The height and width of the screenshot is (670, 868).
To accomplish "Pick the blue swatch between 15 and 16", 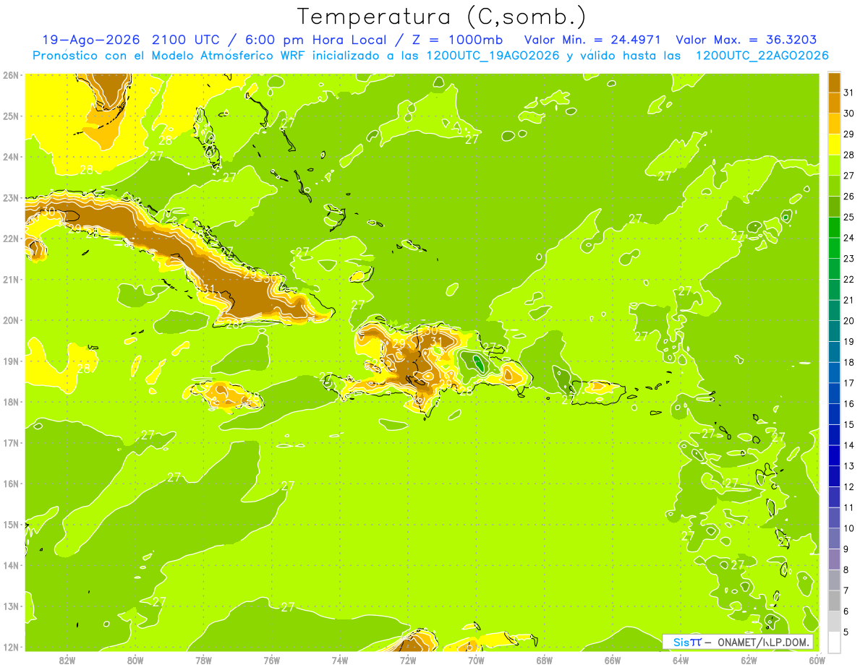I will (x=834, y=414).
